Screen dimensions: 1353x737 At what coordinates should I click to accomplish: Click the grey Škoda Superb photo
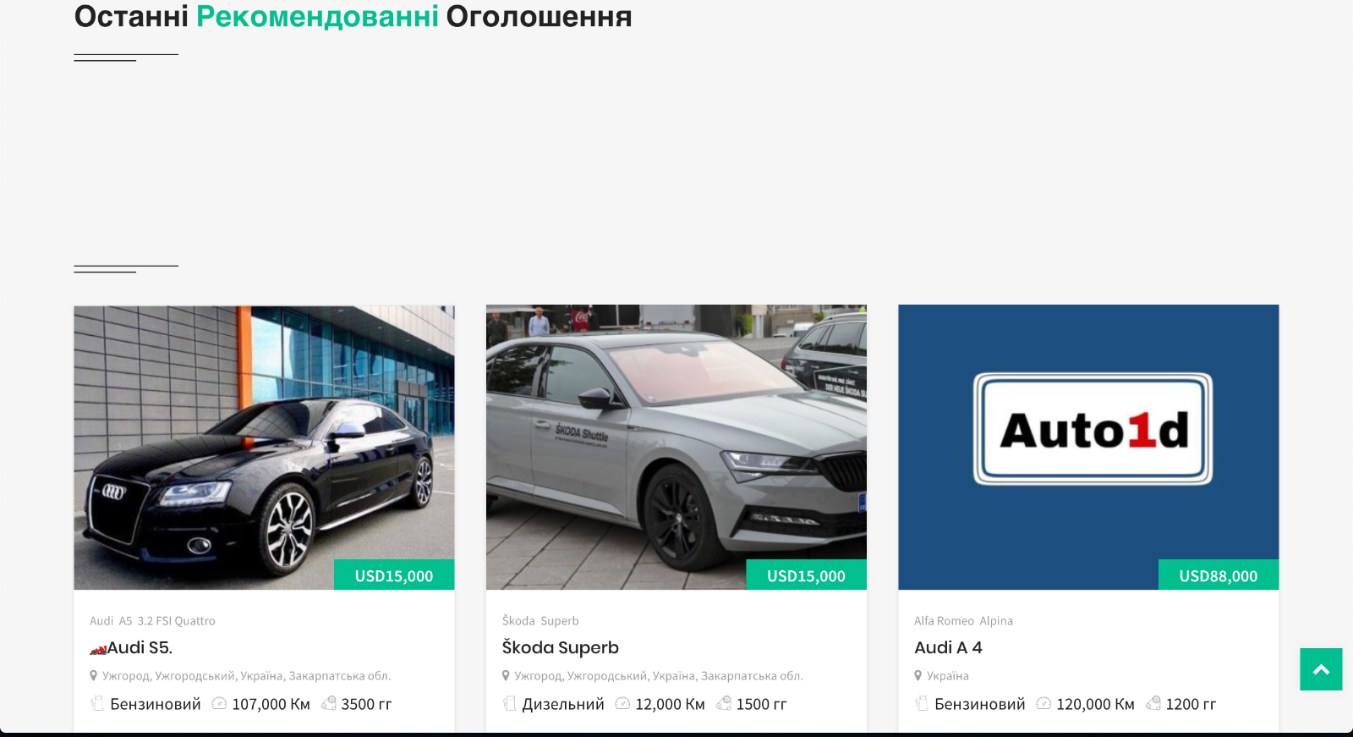(x=676, y=447)
